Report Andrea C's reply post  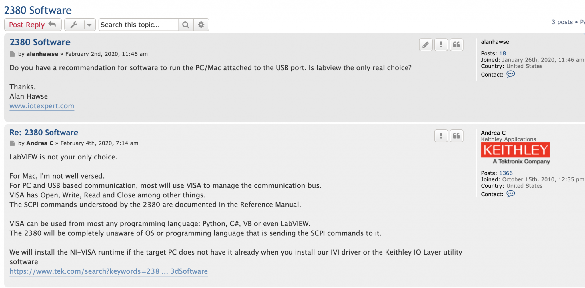coord(441,136)
